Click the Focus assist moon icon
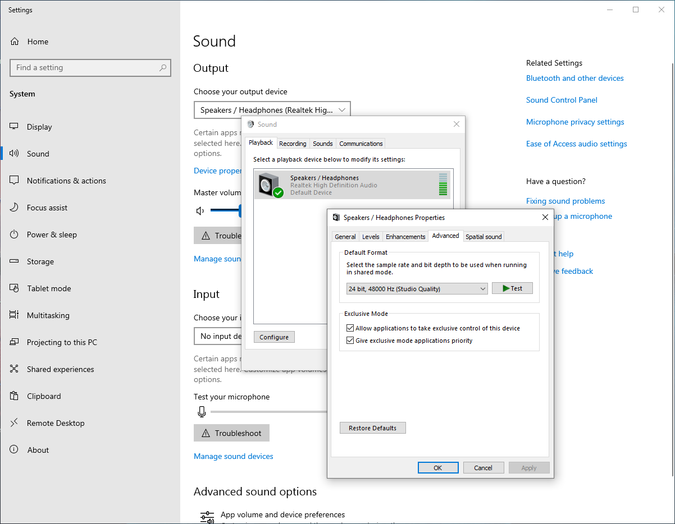This screenshot has height=524, width=675. pos(15,208)
